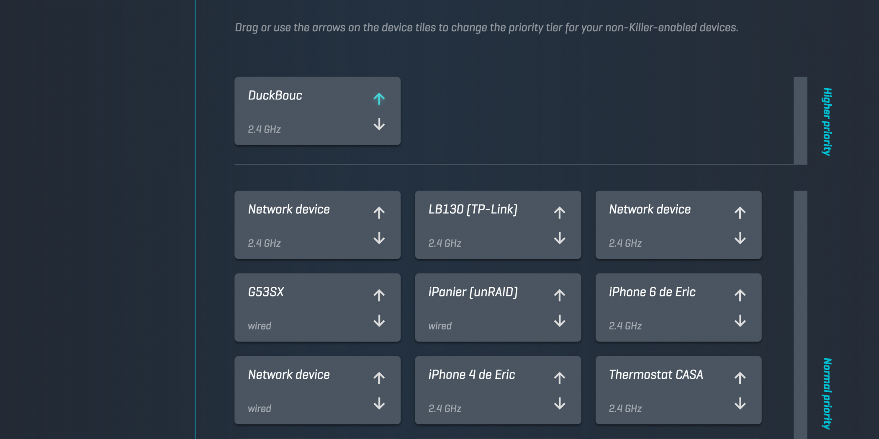Click up arrow on iPhone 6 de Eric

[x=740, y=295]
